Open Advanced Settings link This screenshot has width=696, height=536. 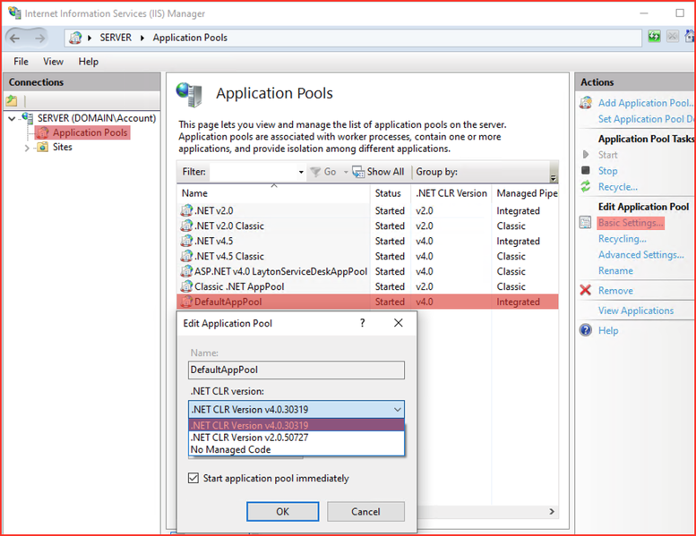[x=640, y=254]
